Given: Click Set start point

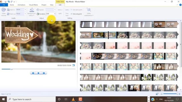Looking at the screenshot, I should pyautogui.click(x=76, y=10).
